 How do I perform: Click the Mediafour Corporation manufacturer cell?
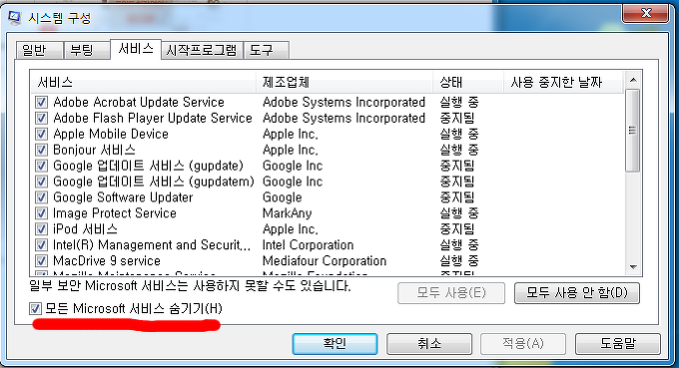point(325,261)
